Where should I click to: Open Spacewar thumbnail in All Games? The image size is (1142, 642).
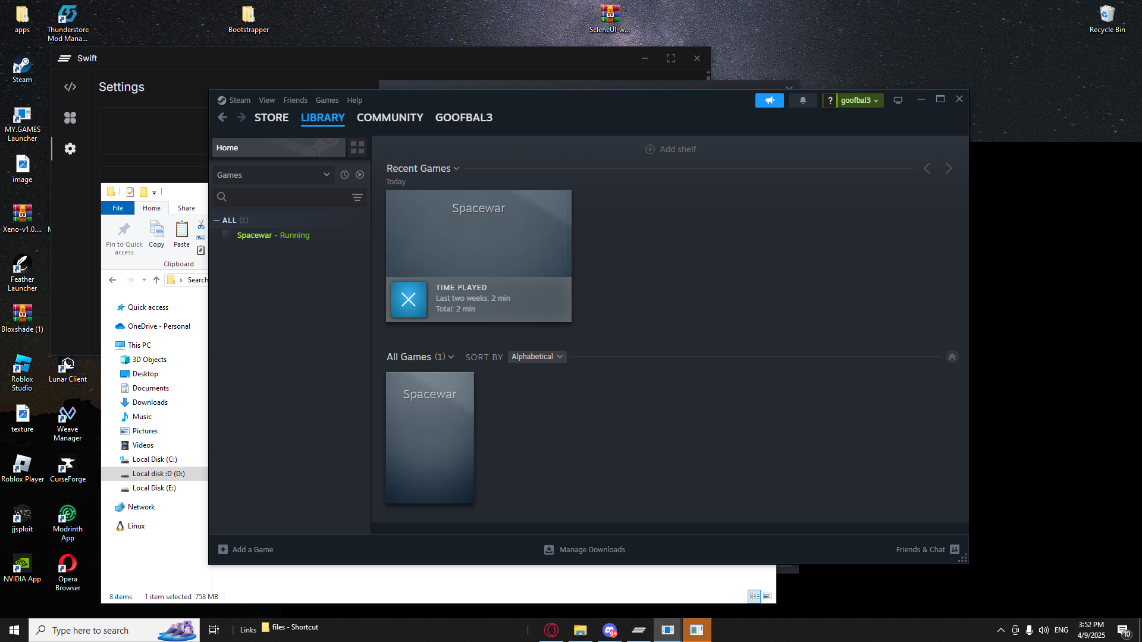[x=430, y=438]
